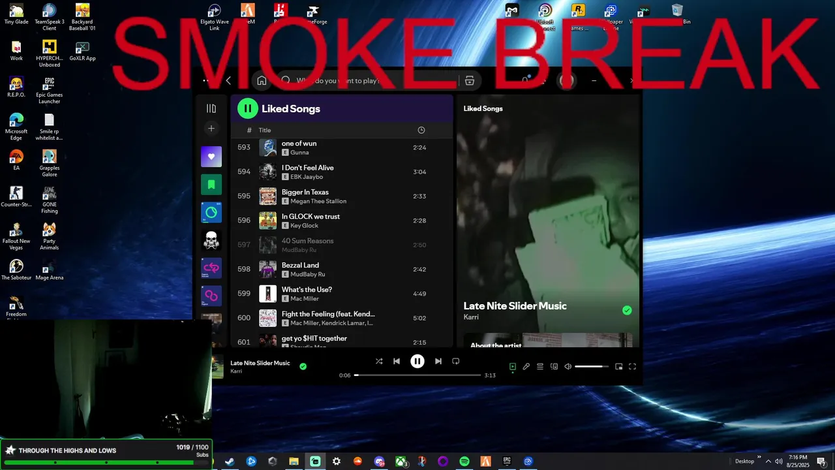Open Tiny Glade desktop shortcut
The width and height of the screenshot is (835, 470).
[x=16, y=14]
